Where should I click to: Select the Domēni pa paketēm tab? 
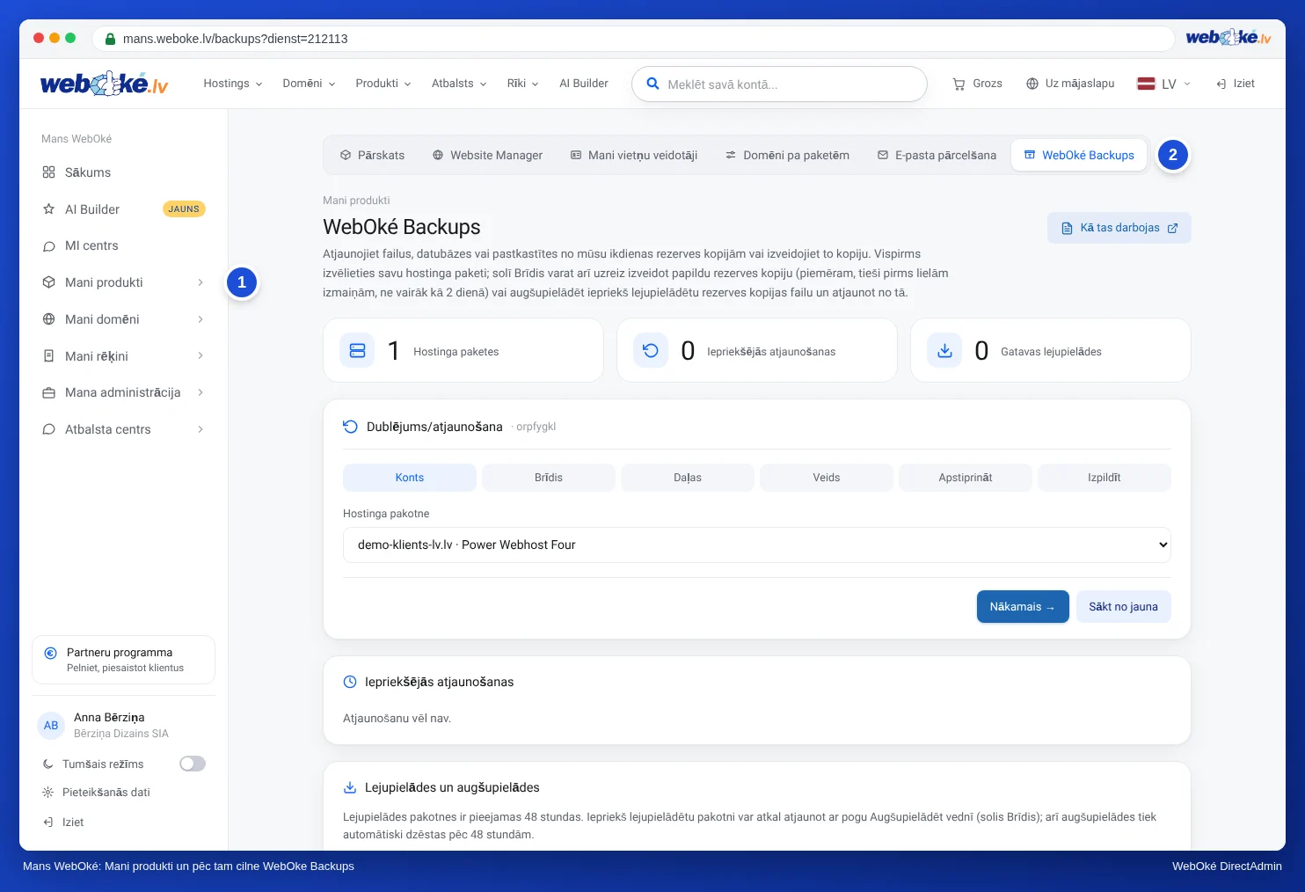[x=787, y=155]
